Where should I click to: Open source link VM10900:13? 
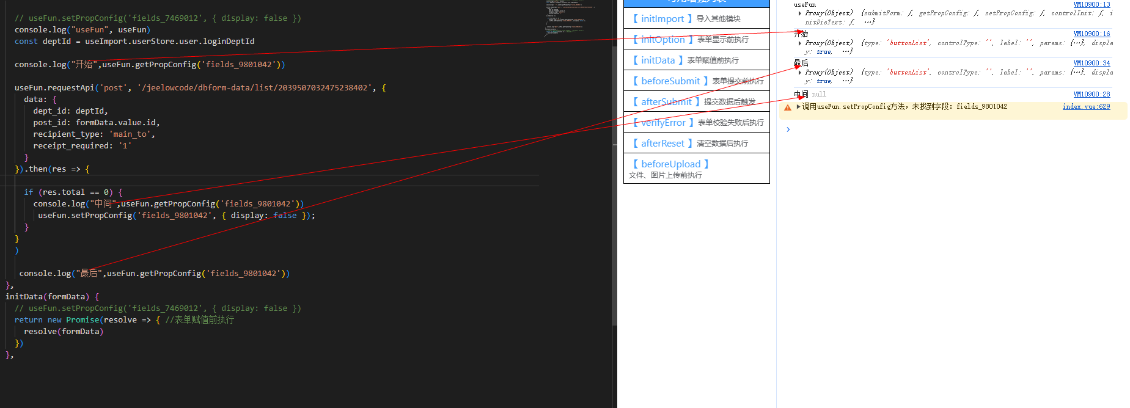[1091, 5]
